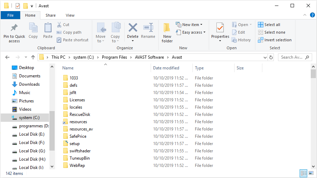Open the Copy to menu
The width and height of the screenshot is (317, 178).
[115, 33]
